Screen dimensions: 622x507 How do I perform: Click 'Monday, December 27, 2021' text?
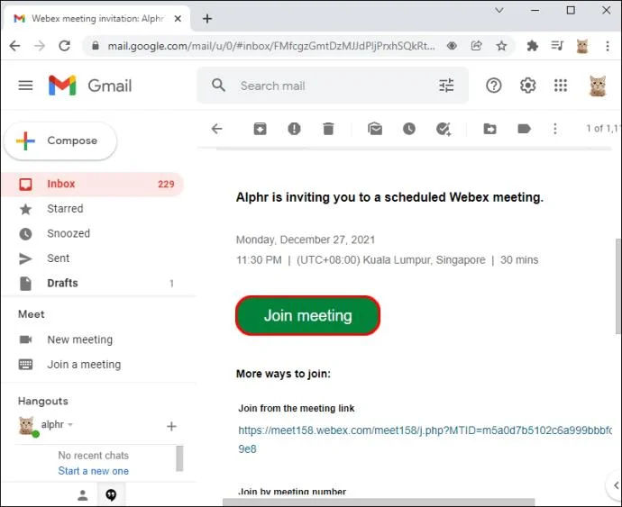(306, 240)
